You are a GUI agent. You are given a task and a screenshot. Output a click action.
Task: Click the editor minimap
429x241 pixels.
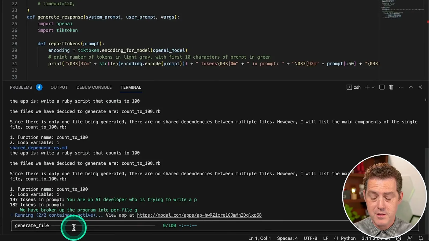coord(402,9)
